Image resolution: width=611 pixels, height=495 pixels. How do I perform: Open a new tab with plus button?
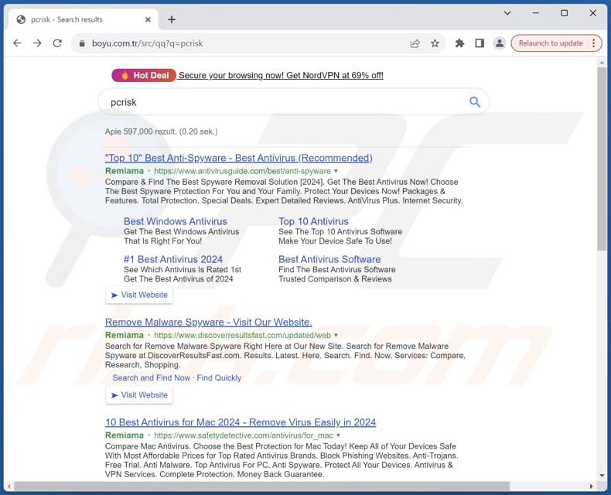(x=172, y=19)
